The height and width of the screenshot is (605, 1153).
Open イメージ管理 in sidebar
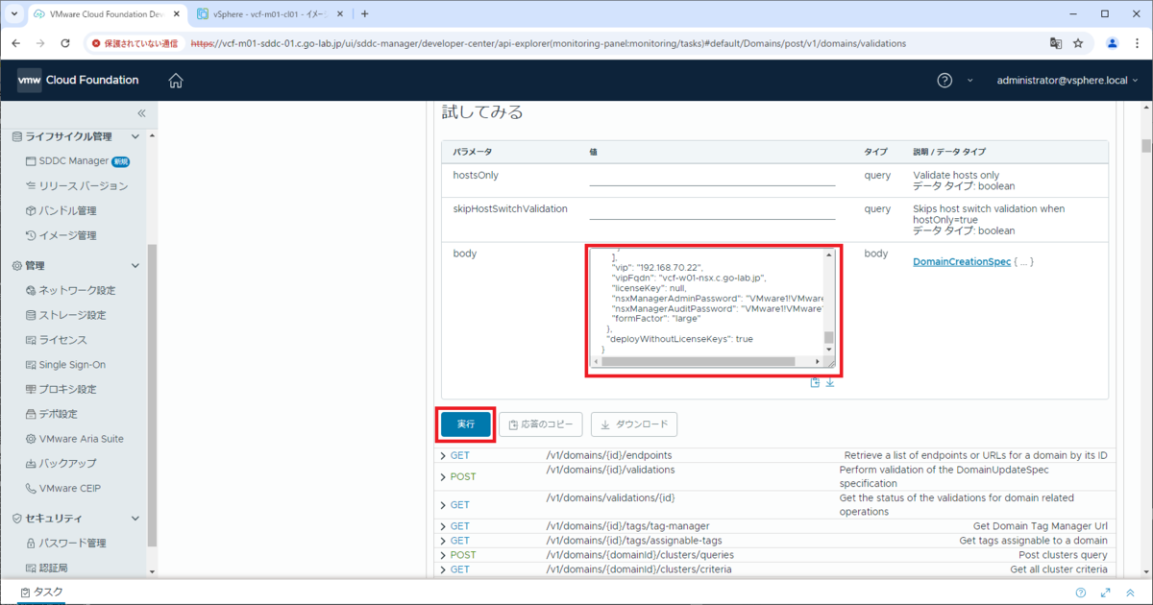tap(61, 236)
